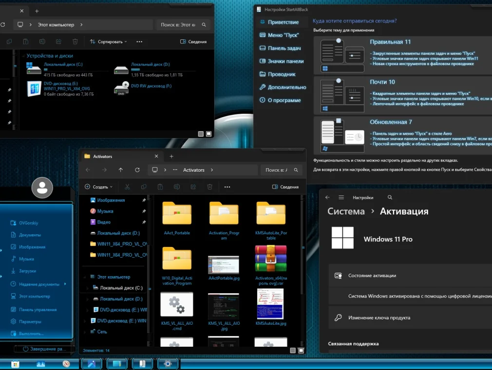Click the Cut scissors icon in Activators toolbar
492x370 pixels.
coord(127,187)
